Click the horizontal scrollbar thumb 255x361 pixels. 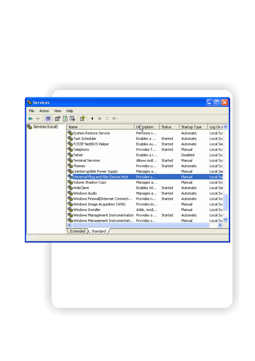(x=141, y=225)
